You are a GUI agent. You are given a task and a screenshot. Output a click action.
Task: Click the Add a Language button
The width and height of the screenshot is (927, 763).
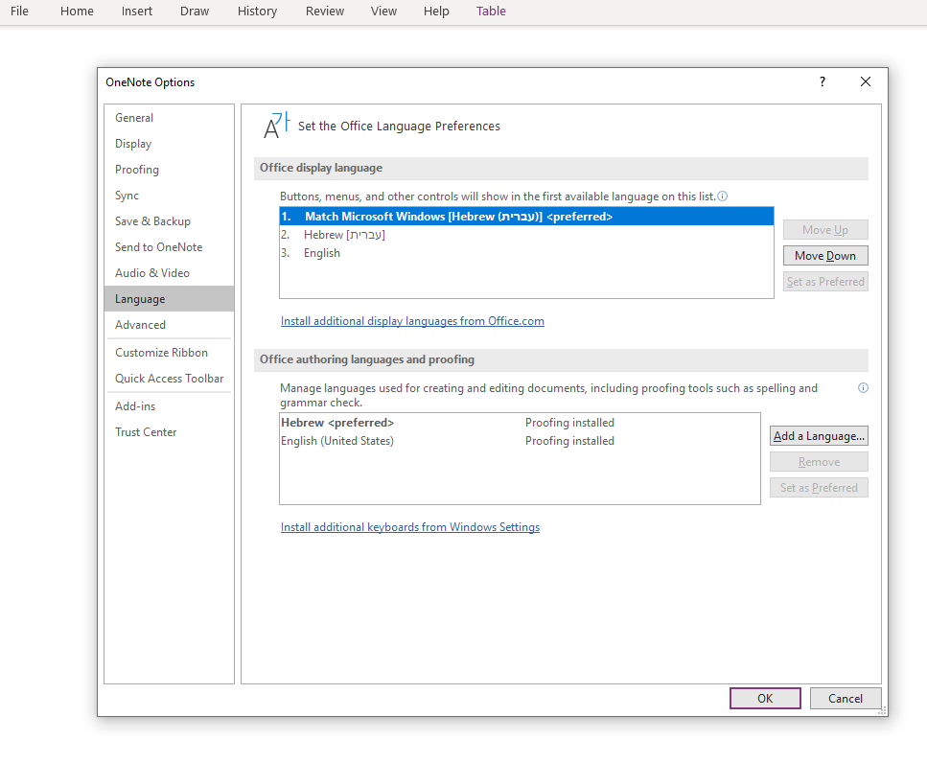click(x=818, y=435)
